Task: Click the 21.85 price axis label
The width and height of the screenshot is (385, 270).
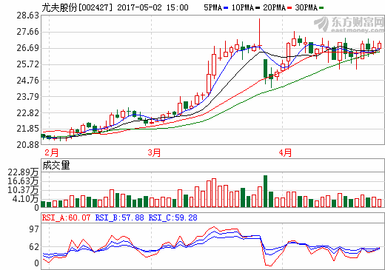Action: [27, 129]
